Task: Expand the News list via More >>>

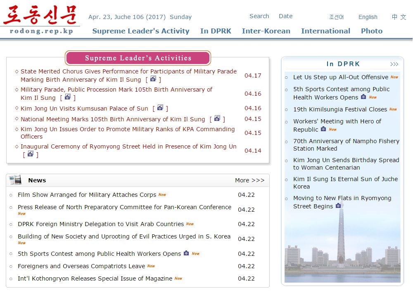Action: (x=249, y=180)
